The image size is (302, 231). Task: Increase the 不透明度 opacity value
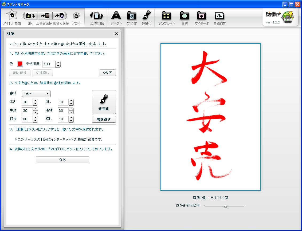[x=58, y=63]
